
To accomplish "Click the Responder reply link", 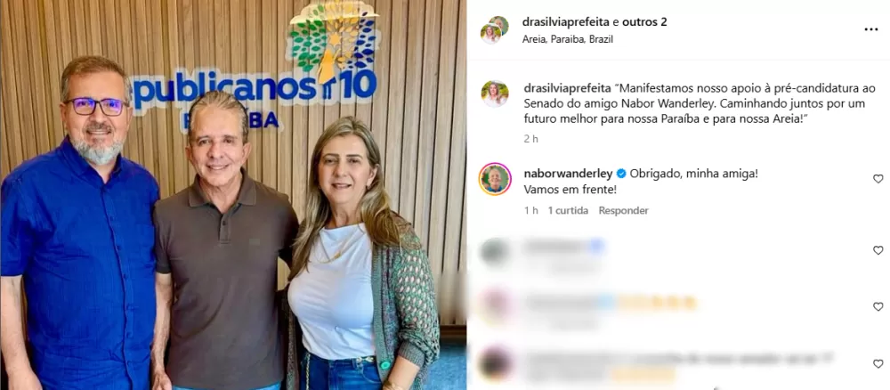I will [623, 211].
